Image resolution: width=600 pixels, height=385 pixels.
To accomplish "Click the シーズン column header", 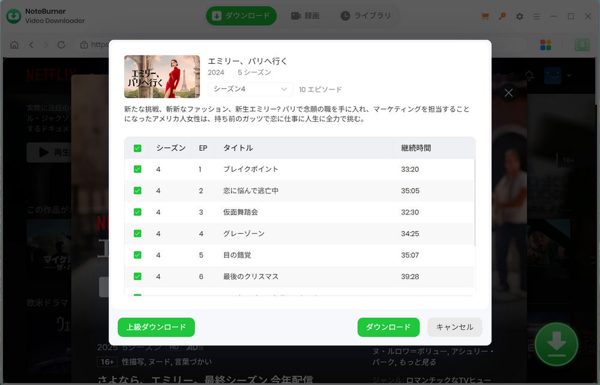I will 170,148.
